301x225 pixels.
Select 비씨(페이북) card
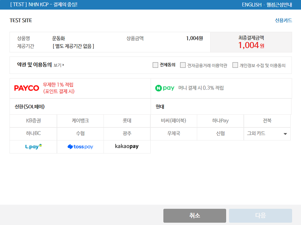click(174, 121)
